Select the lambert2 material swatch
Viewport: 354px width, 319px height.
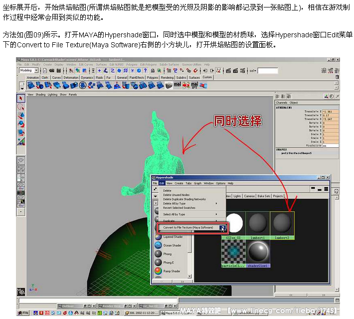pyautogui.click(x=282, y=225)
